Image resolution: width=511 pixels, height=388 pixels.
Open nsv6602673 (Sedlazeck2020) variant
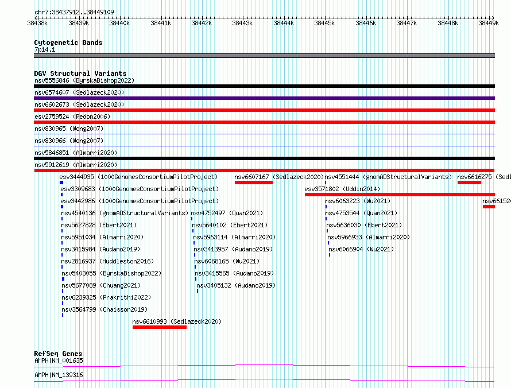pos(79,104)
